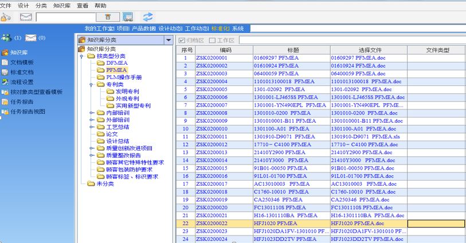The image size is (466, 243).
Task: Expand the 质量整改报告 tree node
Action: pos(91,155)
